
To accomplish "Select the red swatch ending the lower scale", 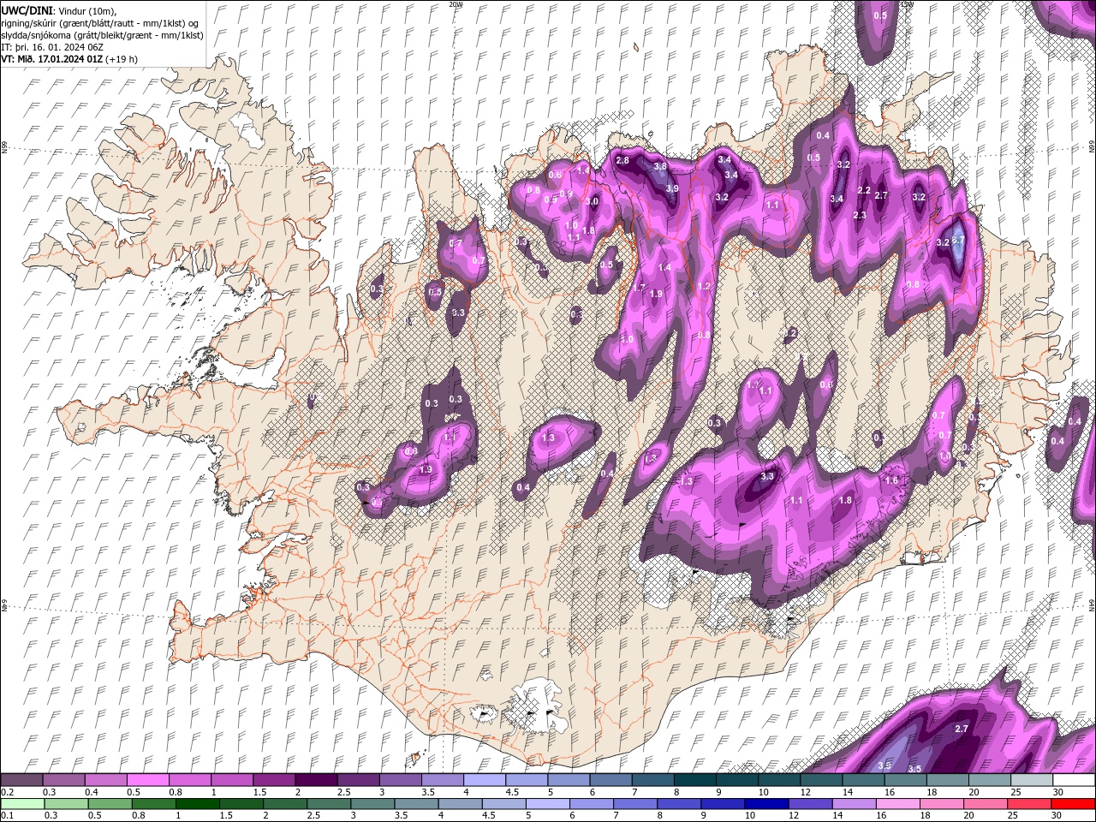I will (x=1073, y=804).
